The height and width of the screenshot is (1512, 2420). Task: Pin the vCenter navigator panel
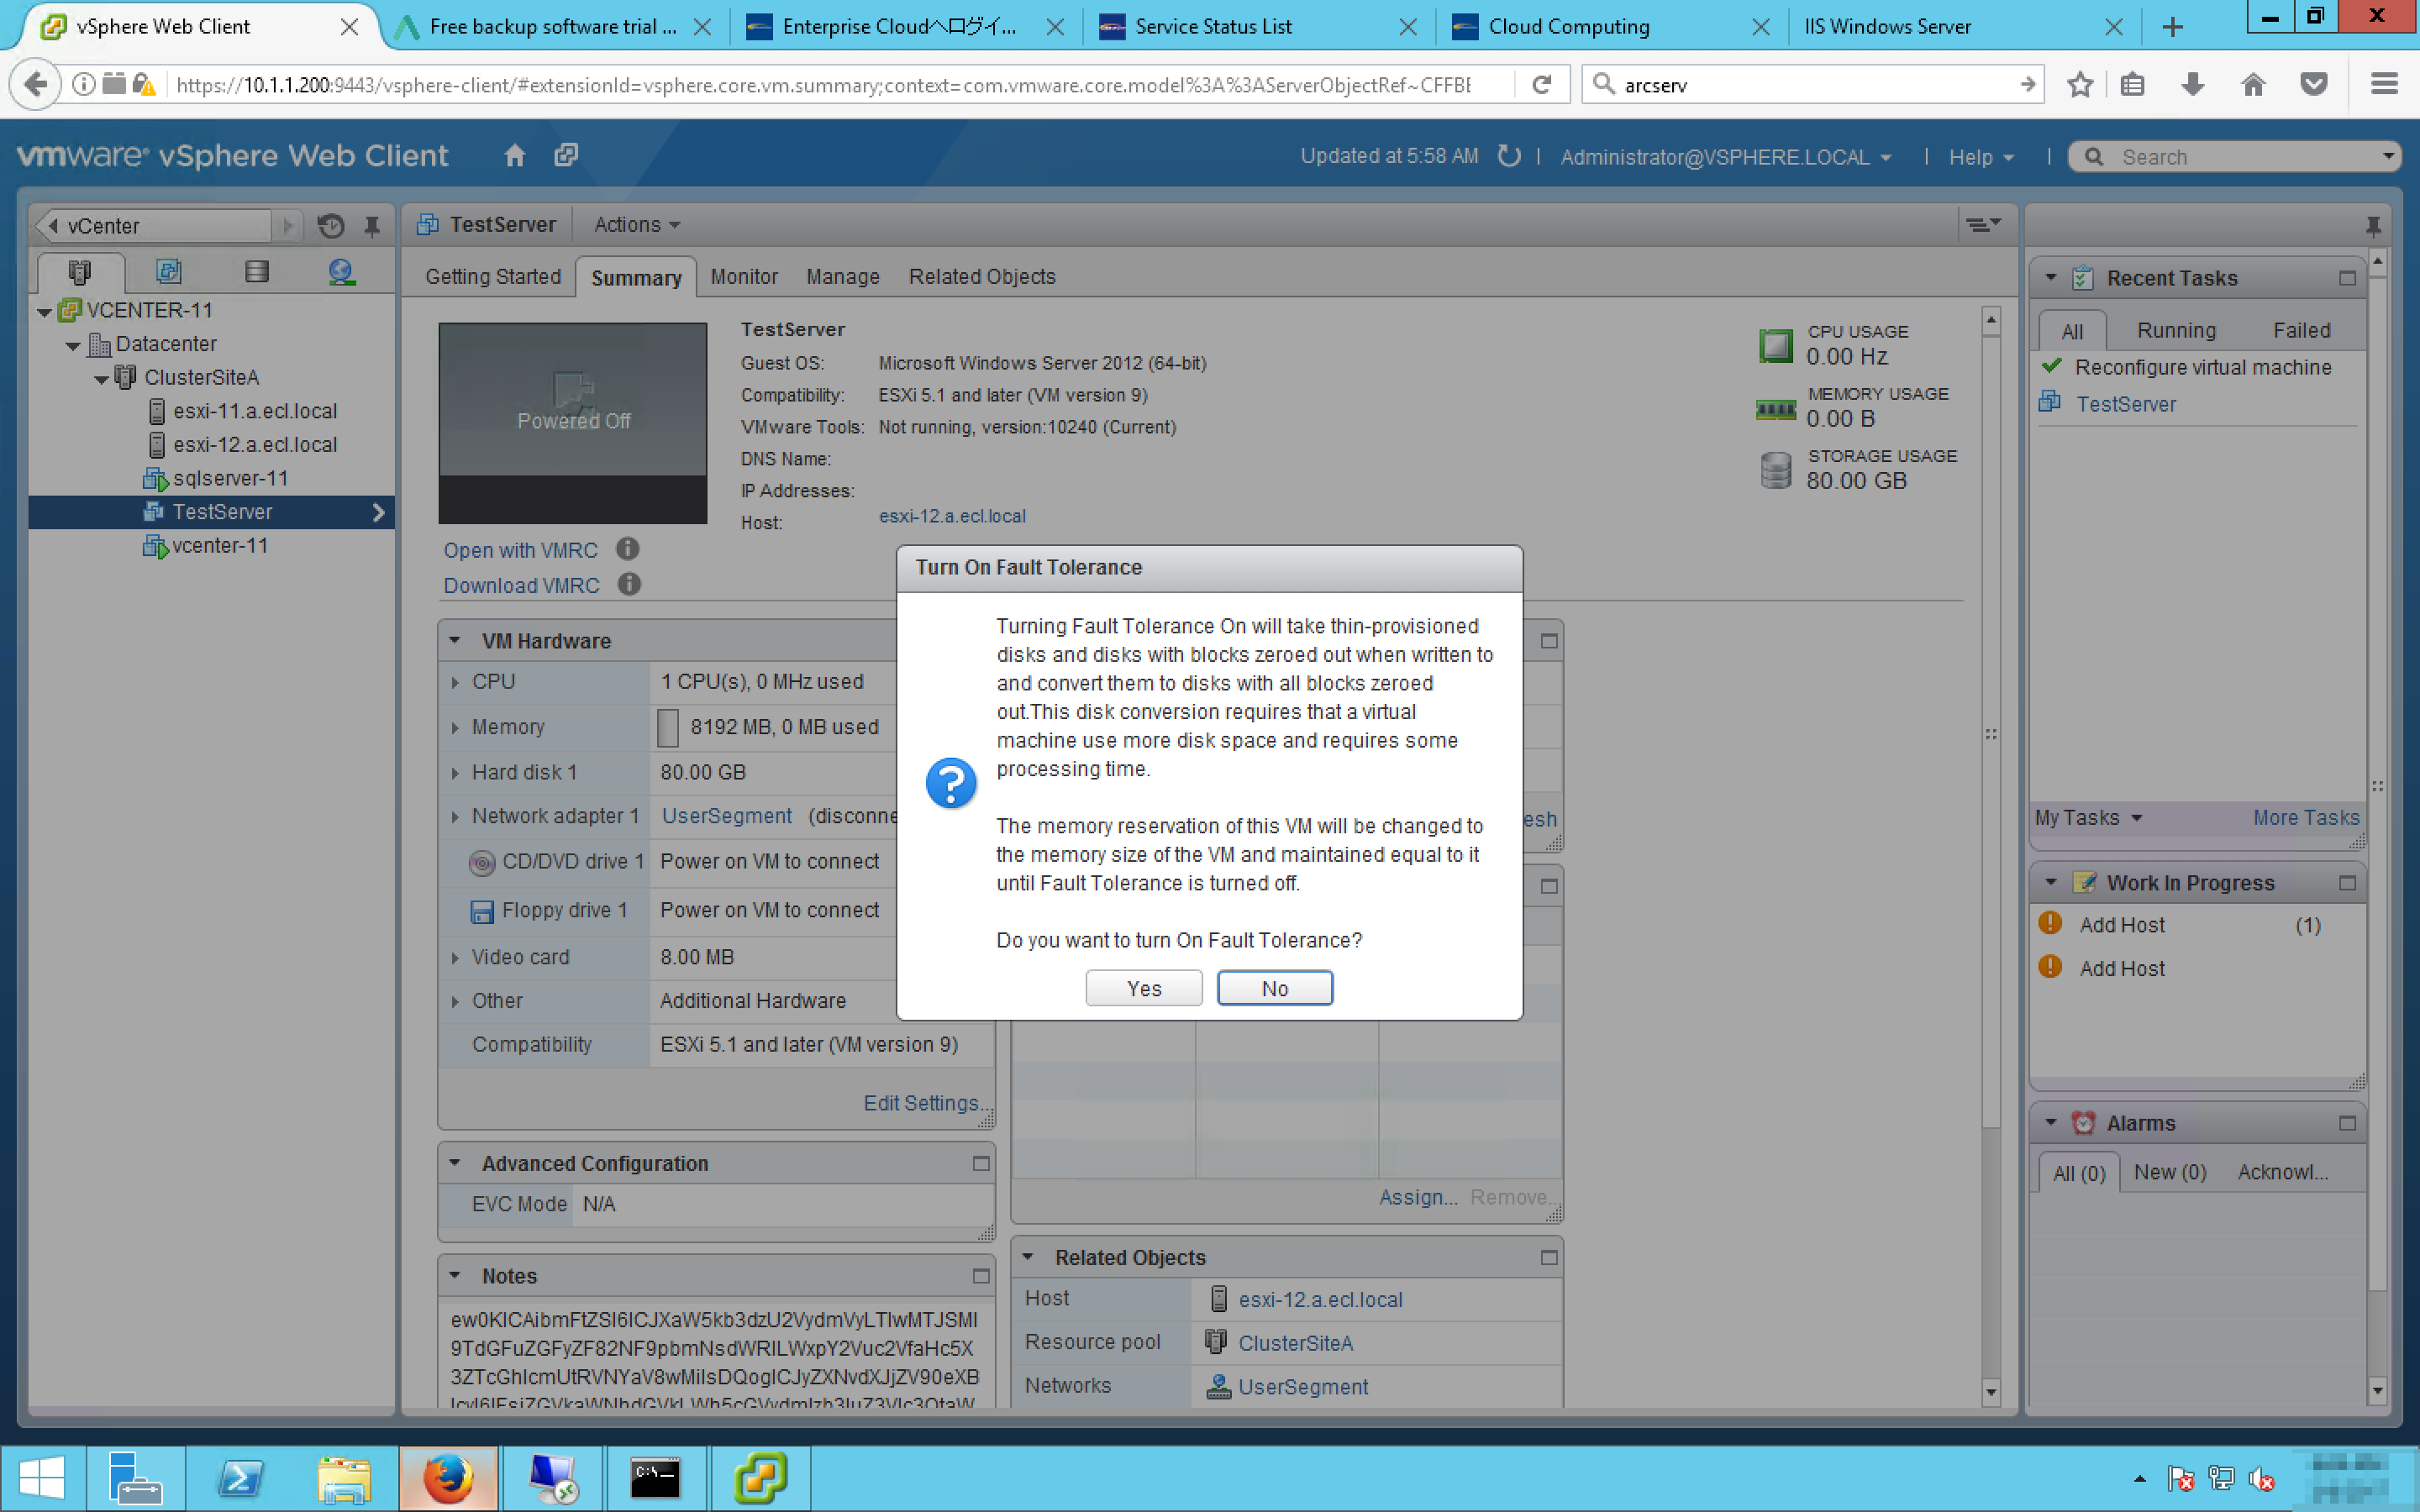(372, 226)
